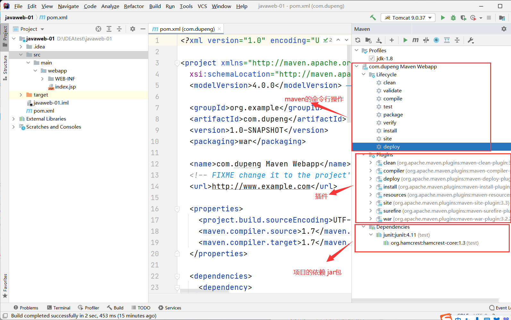The image size is (511, 320).
Task: Add Maven project plus icon
Action: 391,40
